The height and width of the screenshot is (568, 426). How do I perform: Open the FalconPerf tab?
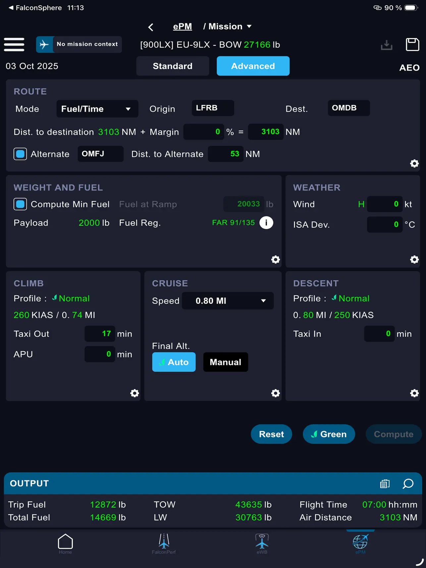click(164, 544)
